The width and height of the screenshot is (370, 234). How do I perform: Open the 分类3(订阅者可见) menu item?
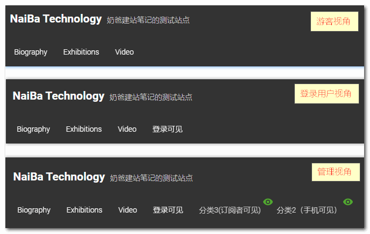[230, 210]
